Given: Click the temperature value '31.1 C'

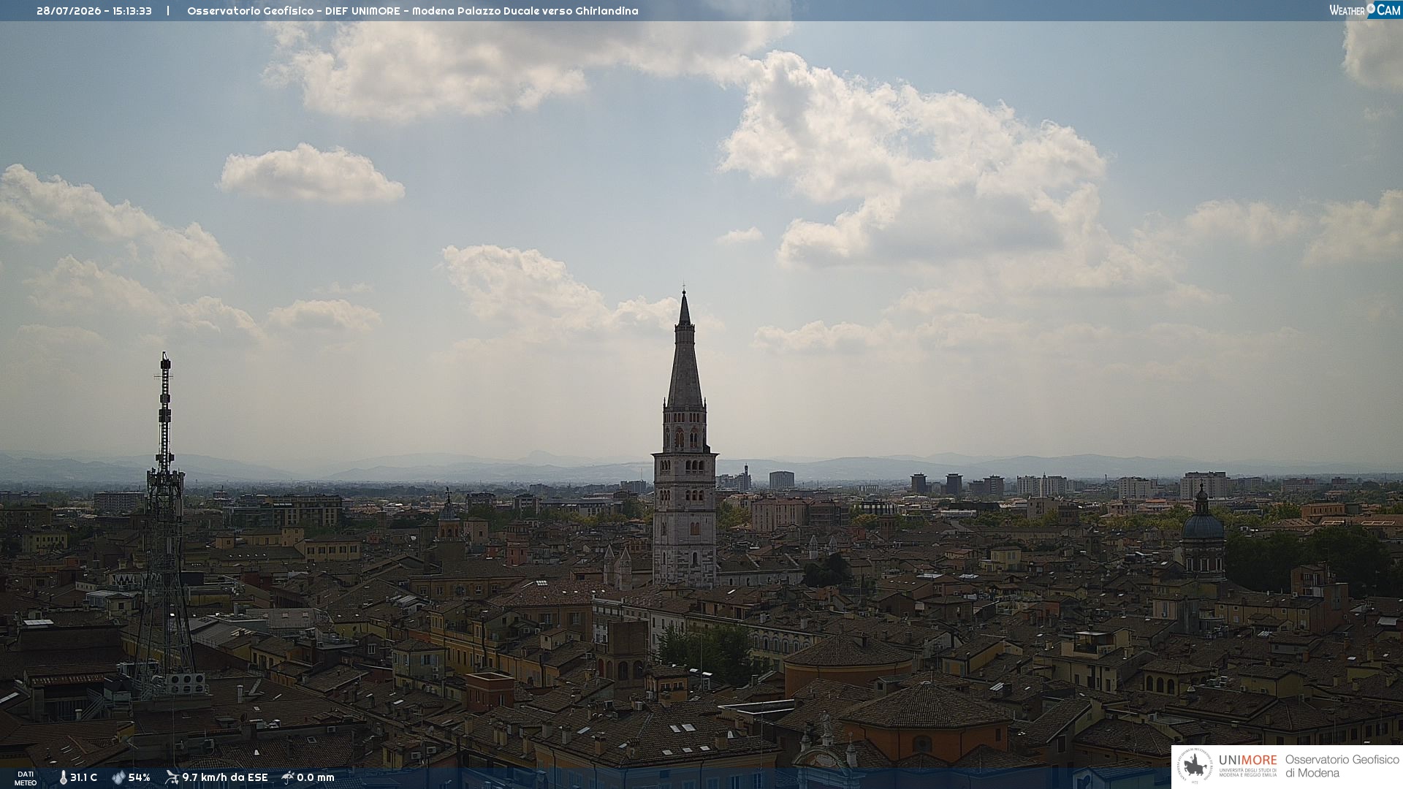Looking at the screenshot, I should click(x=83, y=778).
